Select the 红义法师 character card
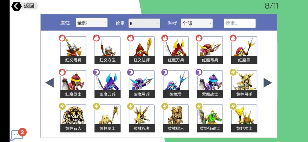308x142 pixels. click(142, 50)
